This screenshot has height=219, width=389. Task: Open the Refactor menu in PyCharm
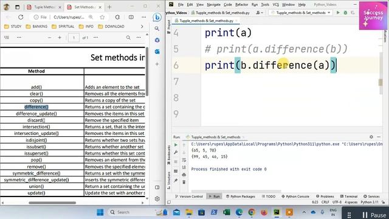tap(242, 4)
